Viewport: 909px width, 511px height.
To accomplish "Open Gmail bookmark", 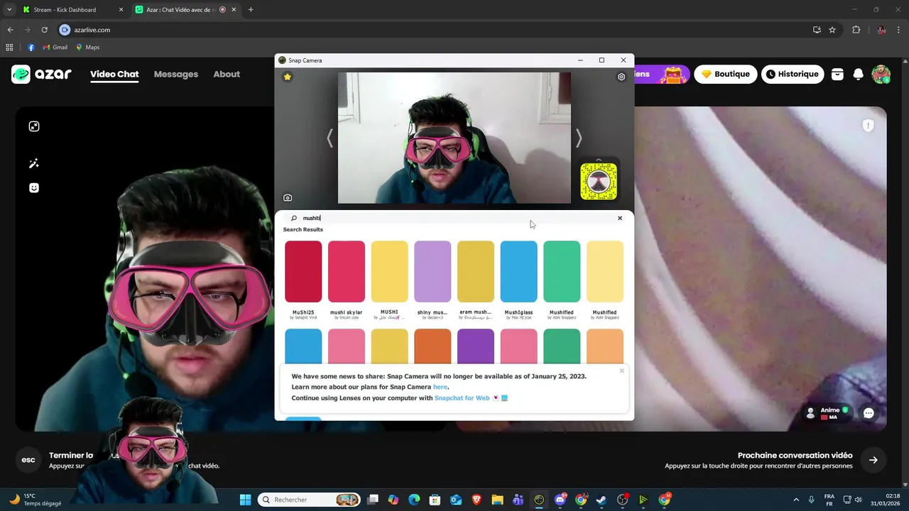I will [x=55, y=48].
